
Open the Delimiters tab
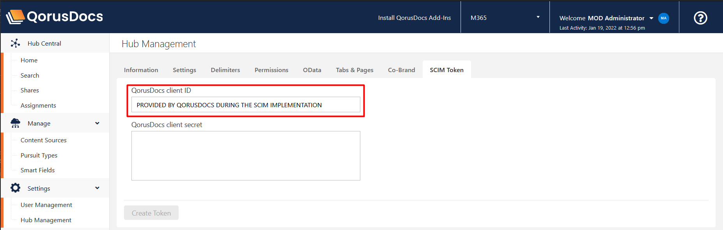pyautogui.click(x=225, y=70)
